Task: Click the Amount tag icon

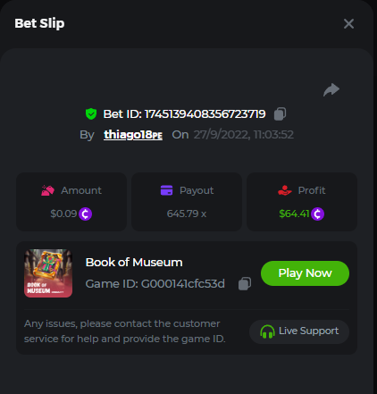Action: (47, 190)
